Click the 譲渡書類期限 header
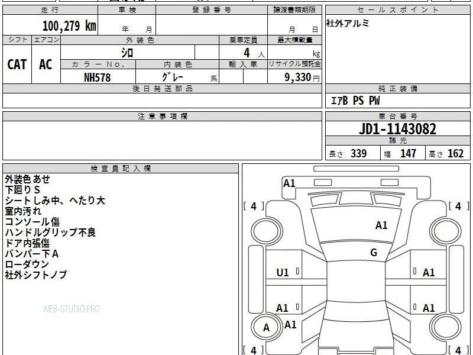The image size is (473, 355). click(x=294, y=9)
